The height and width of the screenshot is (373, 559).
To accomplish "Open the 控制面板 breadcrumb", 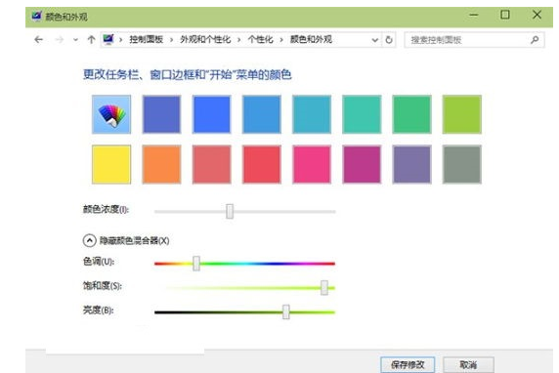I will [147, 39].
